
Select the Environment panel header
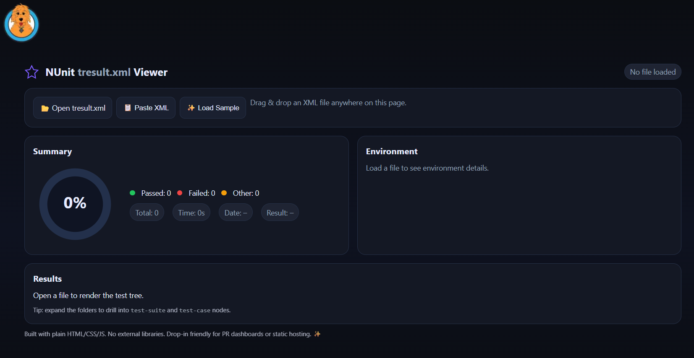pyautogui.click(x=392, y=151)
